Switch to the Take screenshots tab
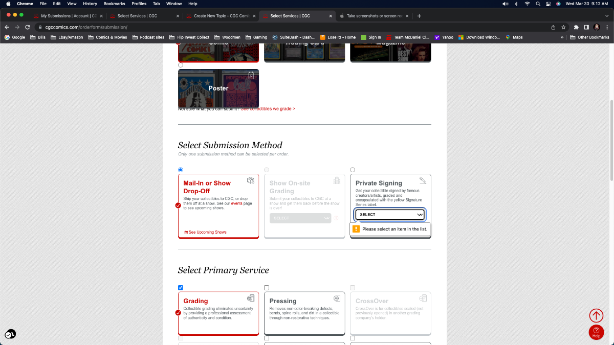 [374, 16]
